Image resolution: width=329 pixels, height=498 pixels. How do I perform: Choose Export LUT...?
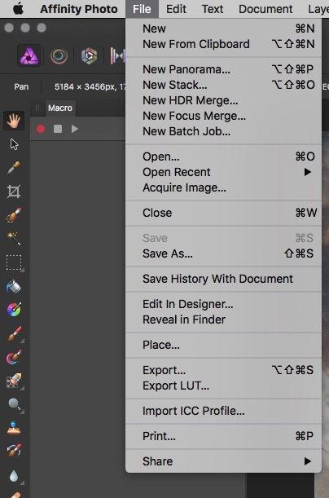click(x=223, y=386)
